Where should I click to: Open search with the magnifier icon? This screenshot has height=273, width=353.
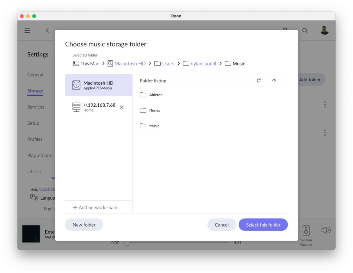[x=305, y=30]
